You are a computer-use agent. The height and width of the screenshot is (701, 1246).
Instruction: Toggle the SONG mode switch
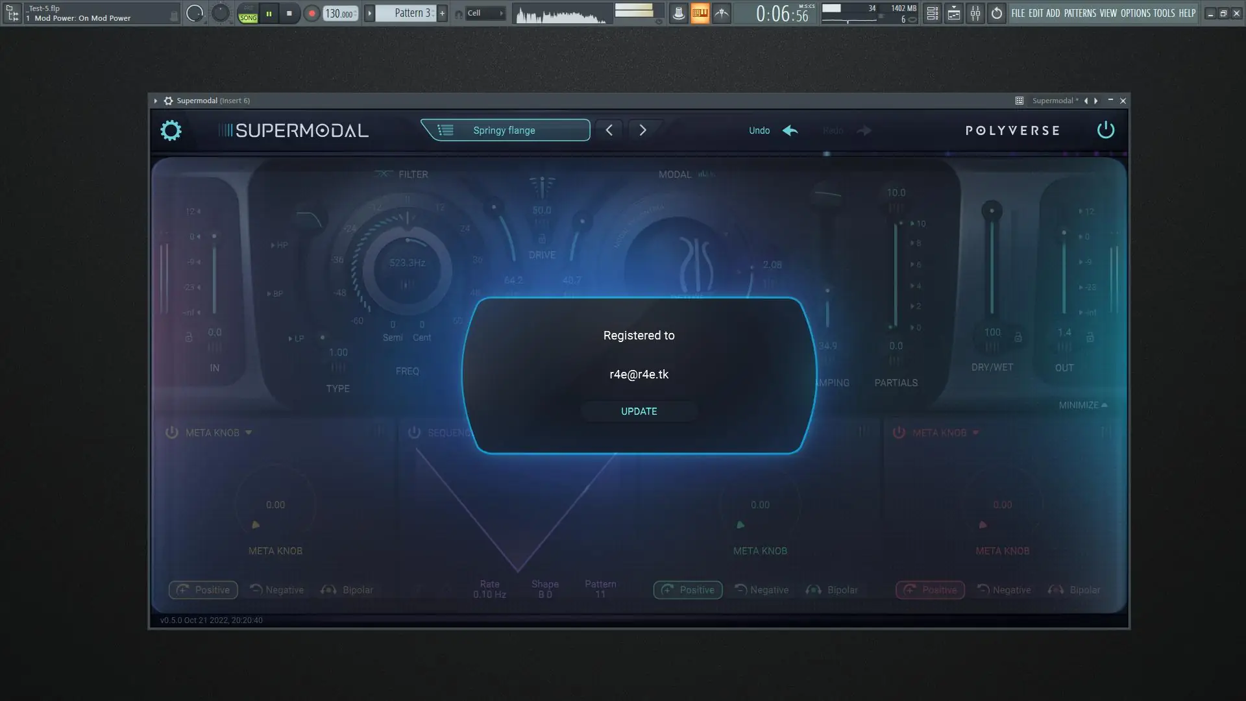pos(248,14)
